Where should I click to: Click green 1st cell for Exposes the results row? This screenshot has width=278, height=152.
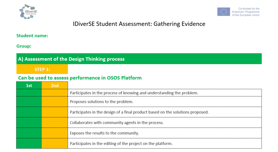pos(29,133)
